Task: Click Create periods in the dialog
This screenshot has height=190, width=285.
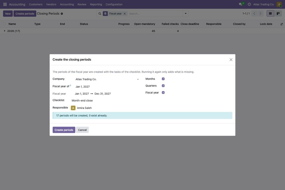Action: tap(64, 130)
